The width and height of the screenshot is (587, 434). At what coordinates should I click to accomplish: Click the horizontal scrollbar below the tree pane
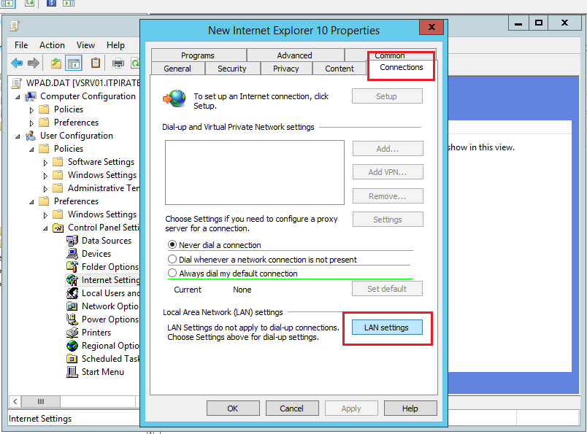point(41,401)
